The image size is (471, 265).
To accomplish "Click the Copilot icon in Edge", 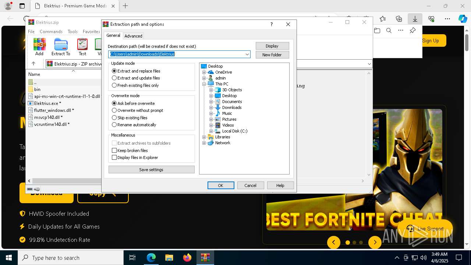I will click(463, 19).
